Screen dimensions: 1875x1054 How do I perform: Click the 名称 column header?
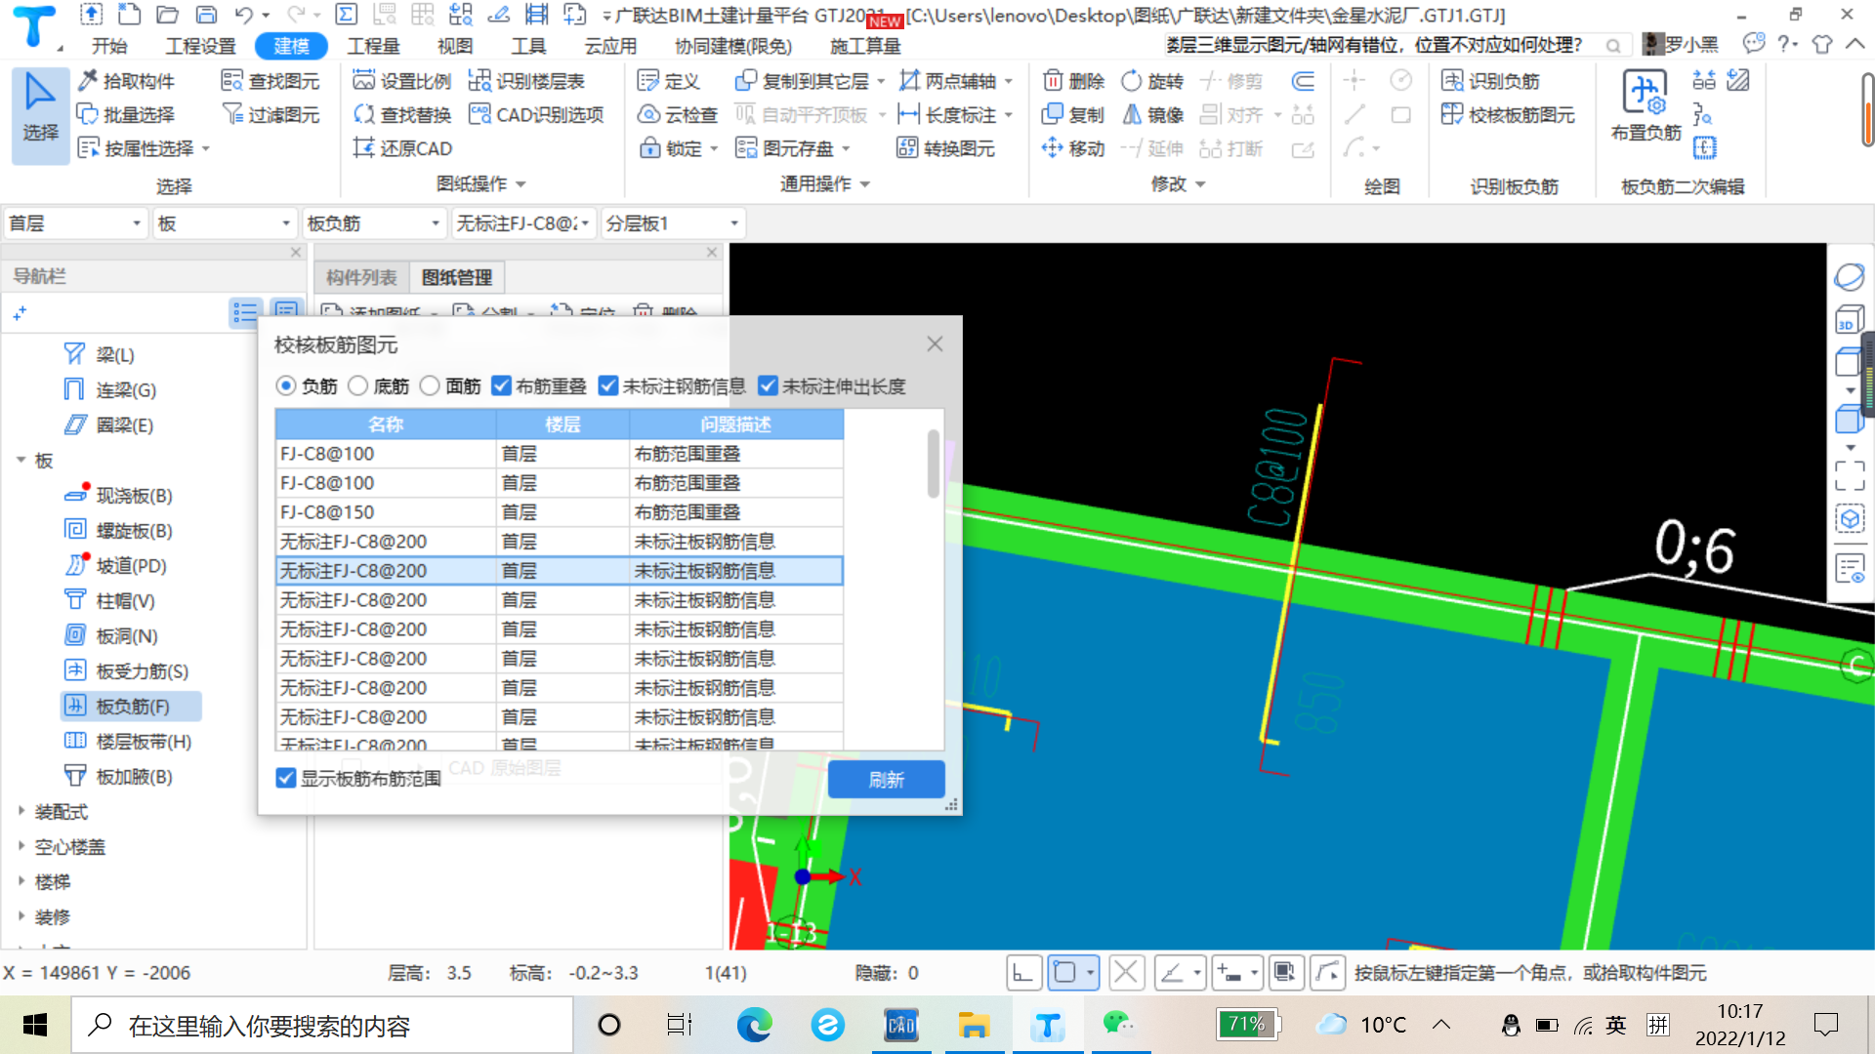point(386,424)
